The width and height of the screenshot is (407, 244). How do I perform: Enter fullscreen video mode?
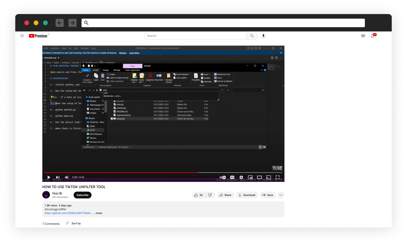[278, 177]
